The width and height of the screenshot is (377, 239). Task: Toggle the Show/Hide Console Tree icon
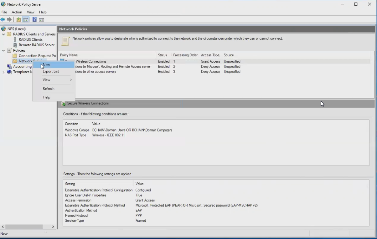(x=26, y=20)
